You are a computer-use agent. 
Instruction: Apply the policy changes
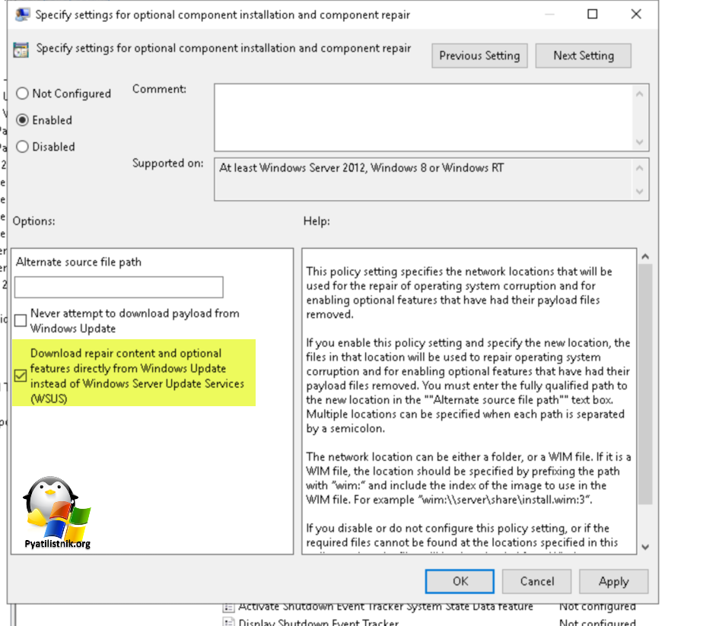coord(613,582)
